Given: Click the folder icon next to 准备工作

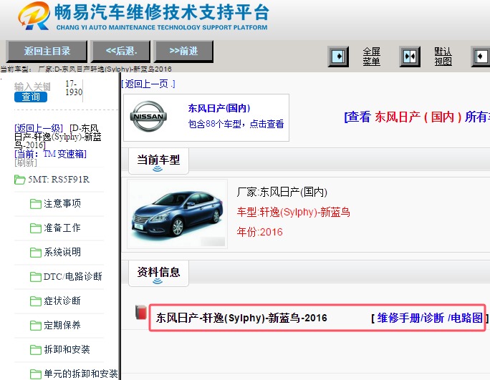Looking at the screenshot, I should pos(36,228).
